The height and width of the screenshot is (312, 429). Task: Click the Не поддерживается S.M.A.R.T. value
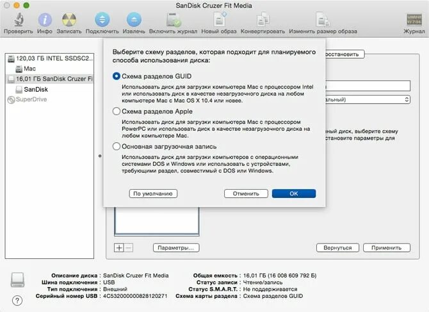[270, 289]
